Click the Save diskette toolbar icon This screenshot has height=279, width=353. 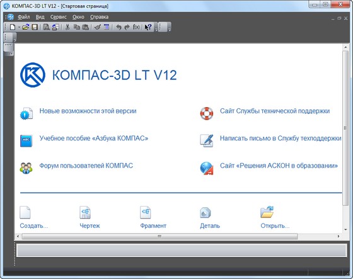tap(35, 27)
